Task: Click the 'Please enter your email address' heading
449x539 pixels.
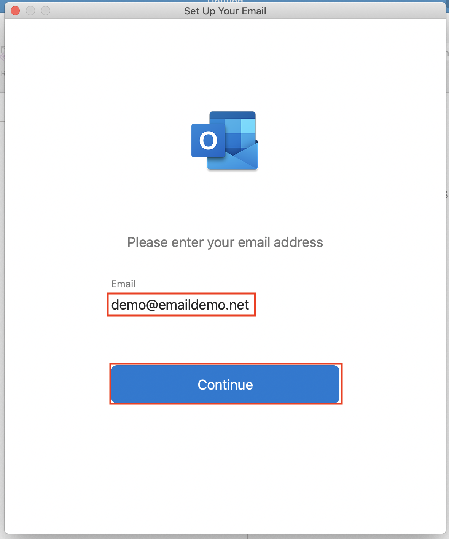Action: coord(225,242)
